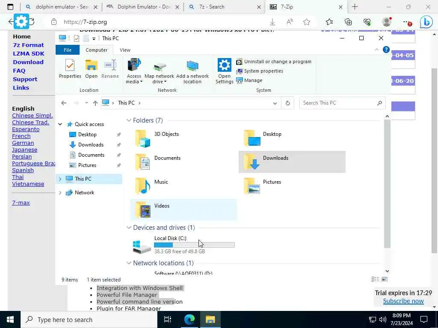Collapse the Quick access tree node
The height and width of the screenshot is (328, 438).
60,124
